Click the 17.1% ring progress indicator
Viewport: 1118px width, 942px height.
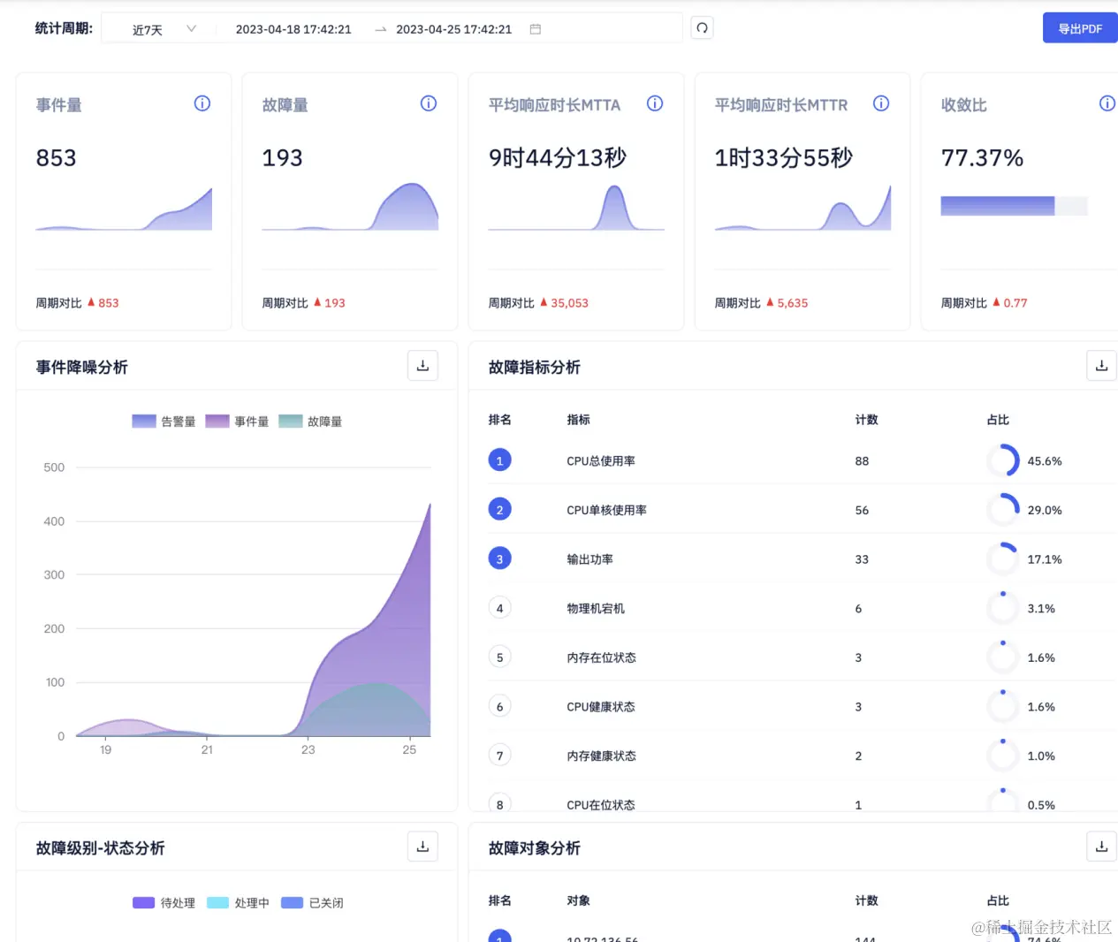point(1003,558)
